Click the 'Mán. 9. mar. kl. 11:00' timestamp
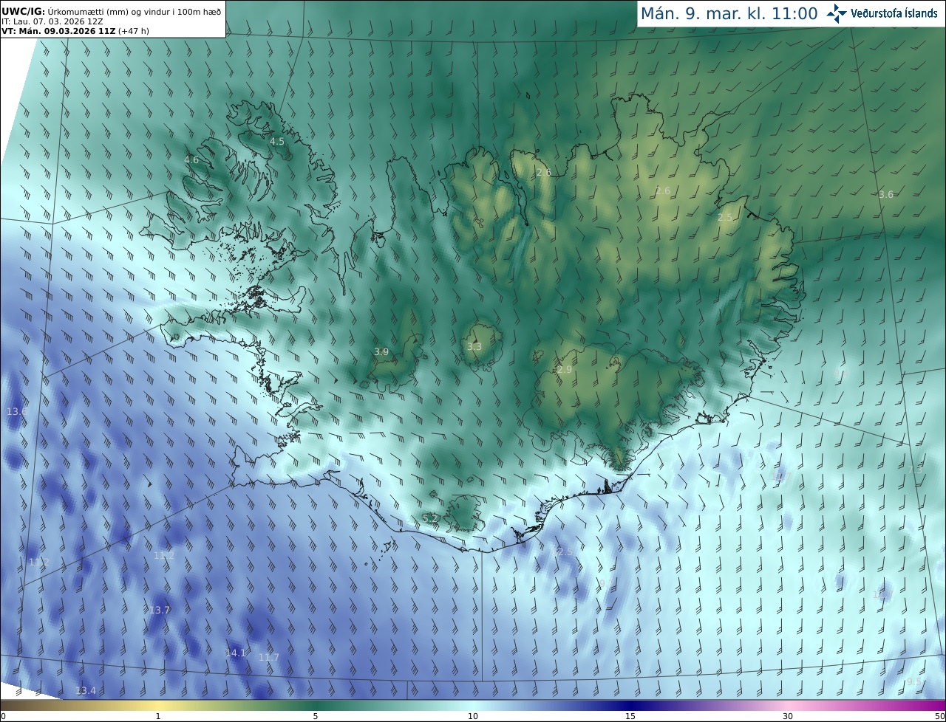 (729, 13)
